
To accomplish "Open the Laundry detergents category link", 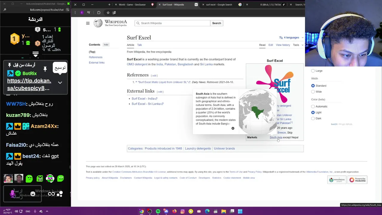I will [x=198, y=148].
